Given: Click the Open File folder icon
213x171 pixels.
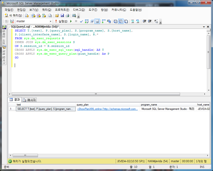Looking at the screenshot, I should 57,15.
